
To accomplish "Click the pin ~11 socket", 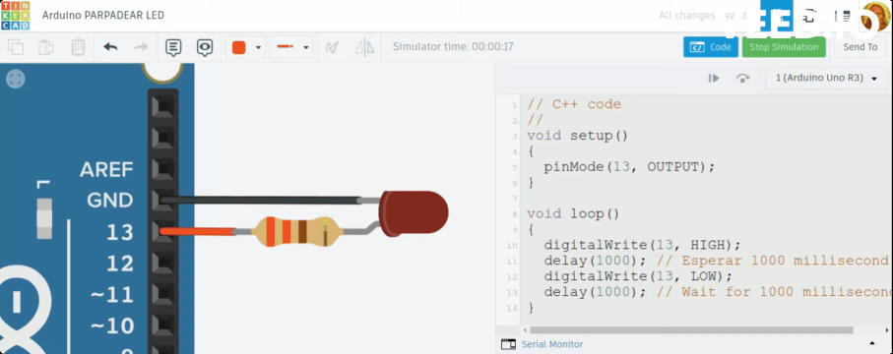I will pyautogui.click(x=163, y=294).
